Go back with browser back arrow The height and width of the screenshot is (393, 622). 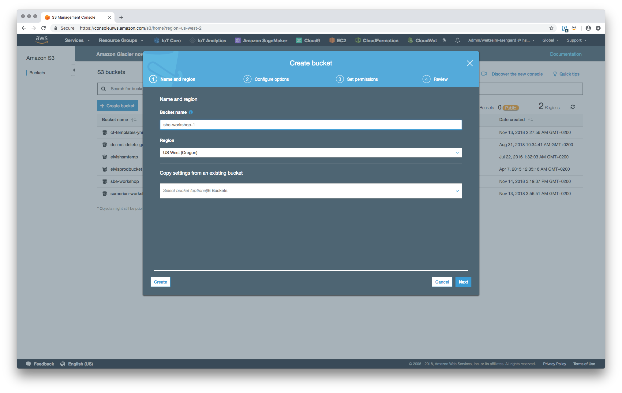pos(24,28)
